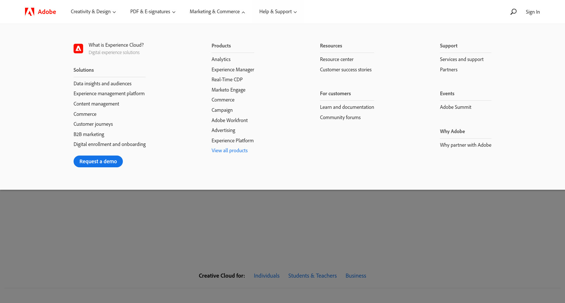
Task: Open Adobe Workfront product
Action: (230, 120)
